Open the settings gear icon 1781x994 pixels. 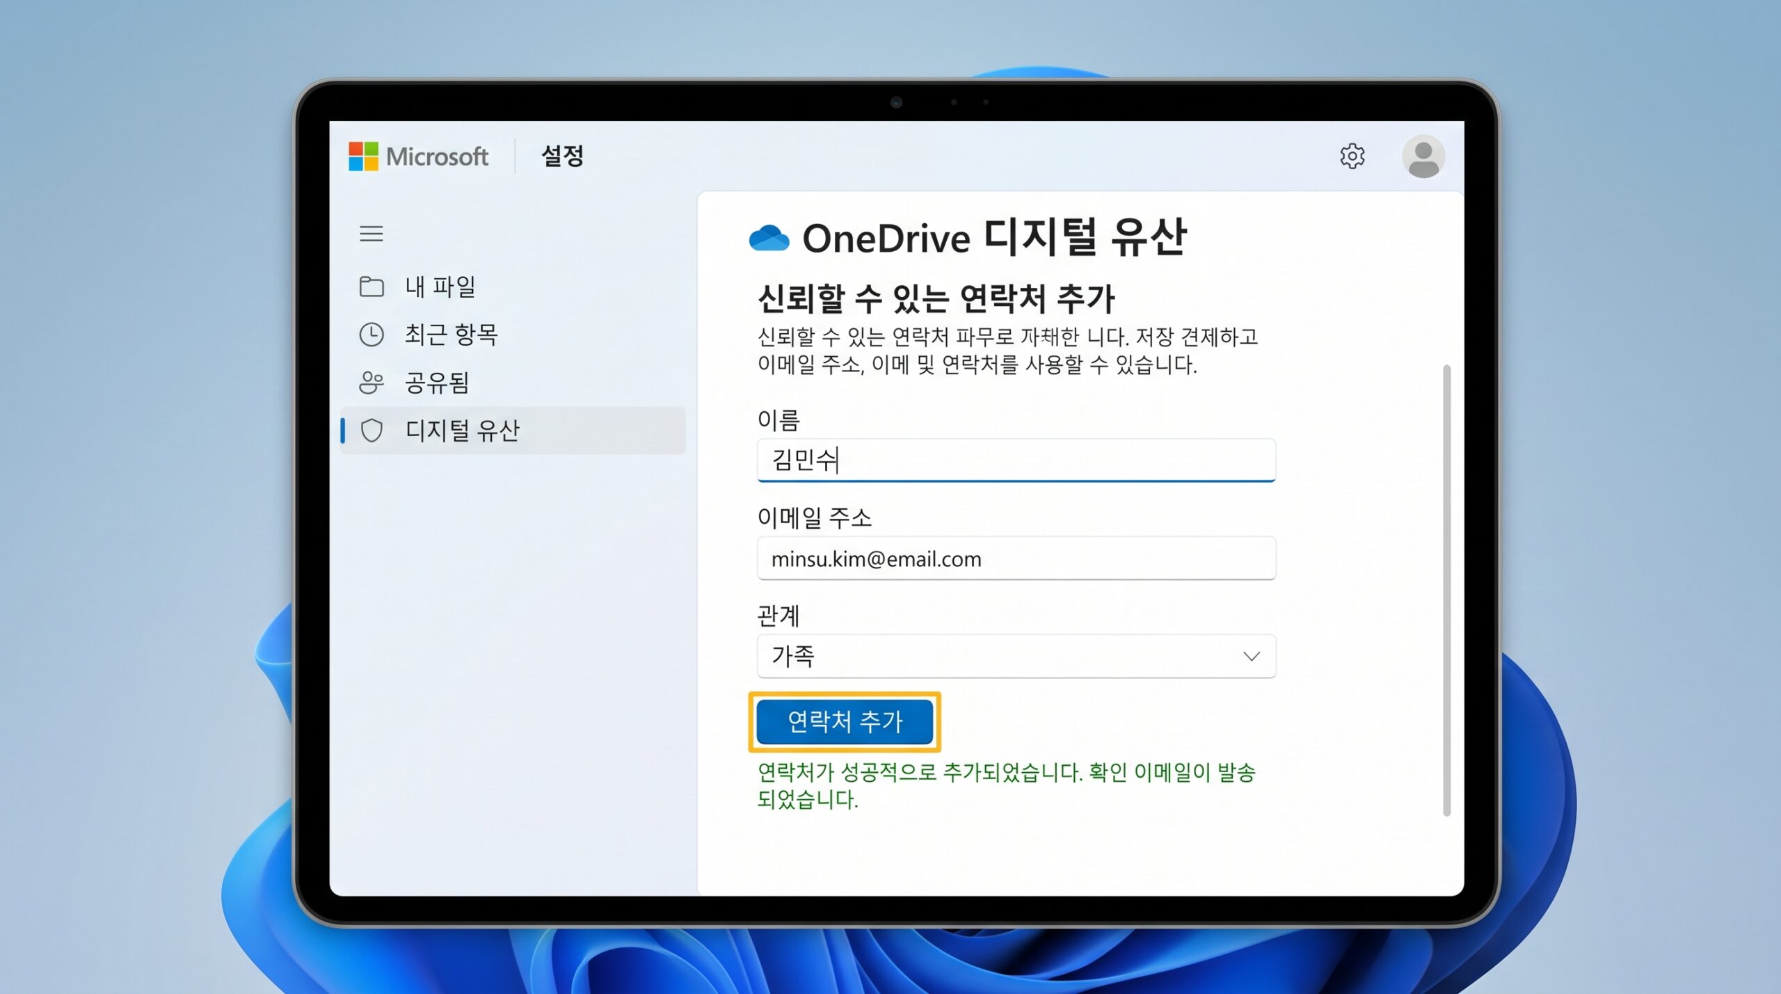1352,157
